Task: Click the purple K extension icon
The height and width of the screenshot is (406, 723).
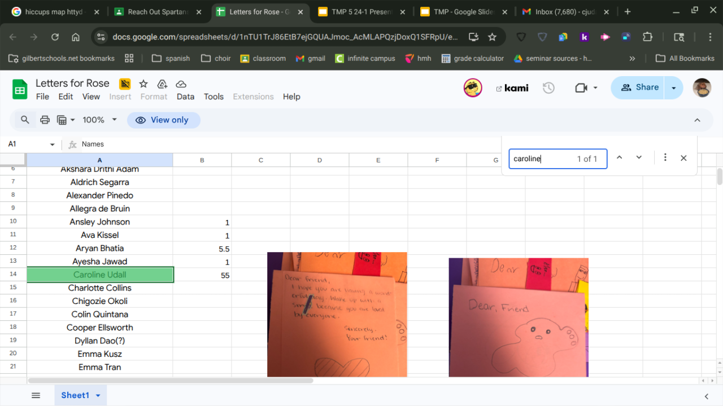Action: [x=584, y=37]
